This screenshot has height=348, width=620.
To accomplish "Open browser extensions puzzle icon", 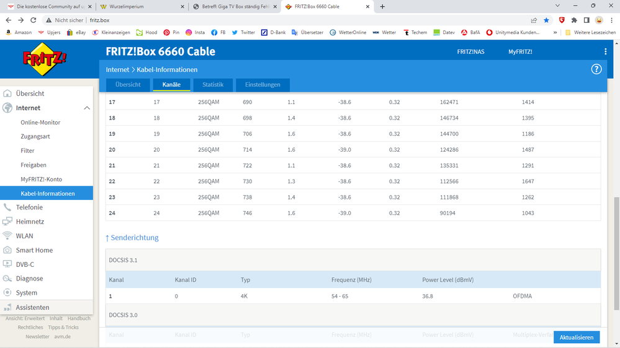I will (x=574, y=20).
